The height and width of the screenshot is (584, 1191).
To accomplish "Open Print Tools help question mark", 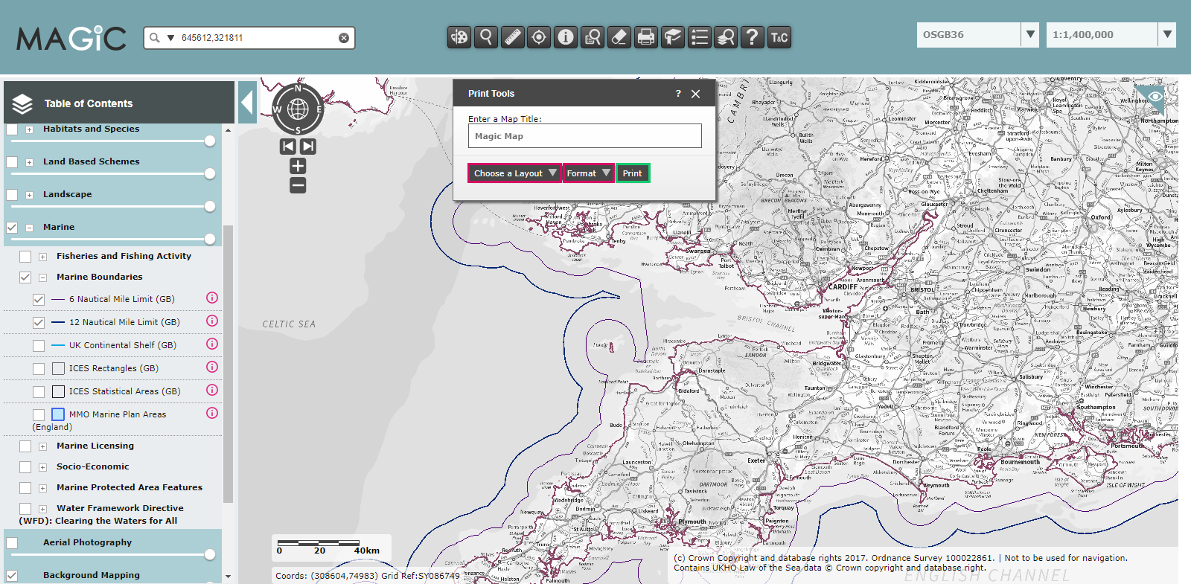I will click(678, 94).
